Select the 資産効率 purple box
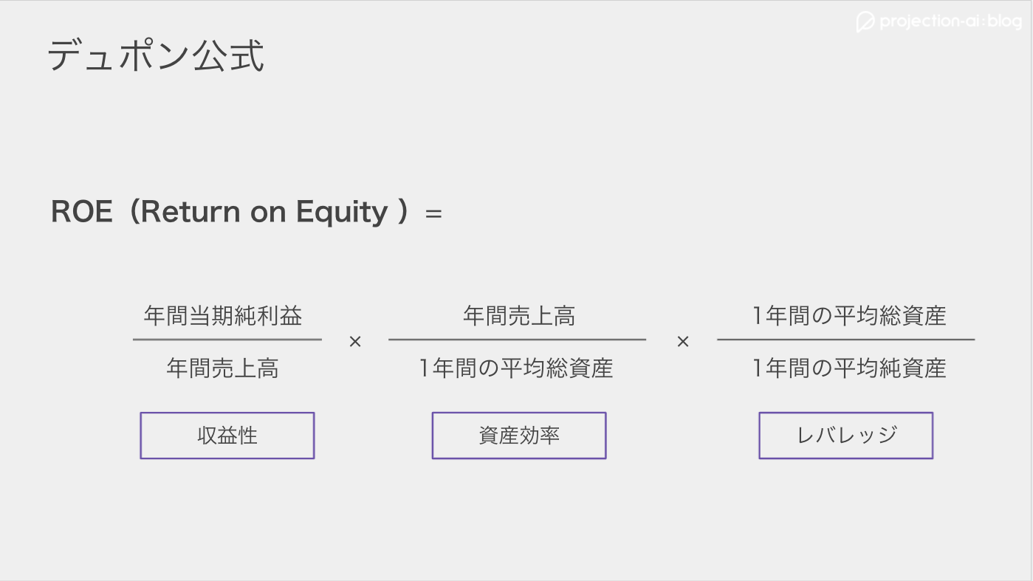 coord(519,436)
